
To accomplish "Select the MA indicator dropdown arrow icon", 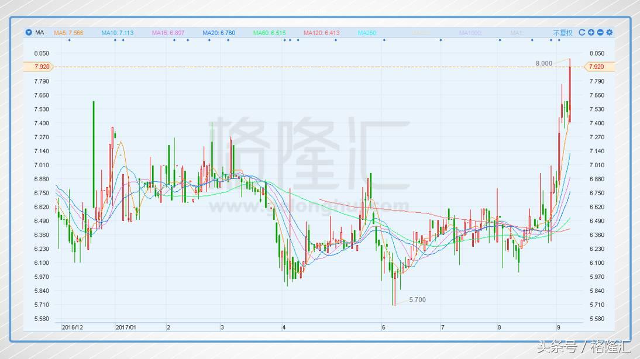I will [27, 32].
